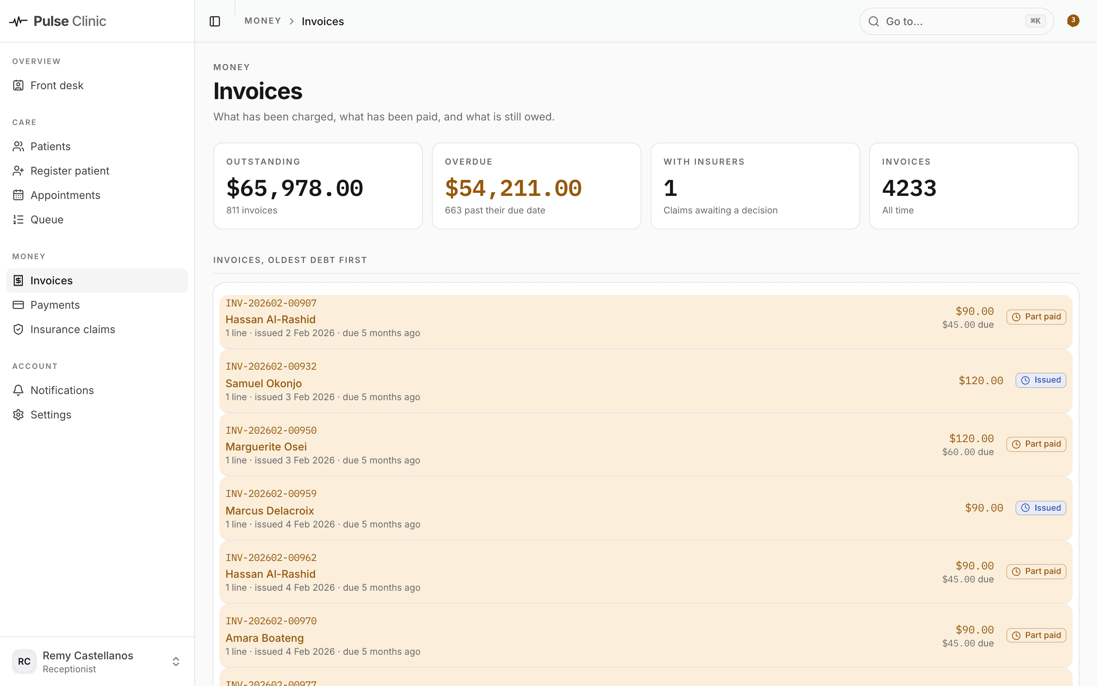This screenshot has height=686, width=1097.
Task: Click Part paid badge on Marguerite Osei invoice
Action: (1036, 444)
